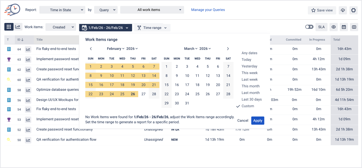The height and width of the screenshot is (168, 362).
Task: Open the Time range dropdown
Action: tap(152, 28)
